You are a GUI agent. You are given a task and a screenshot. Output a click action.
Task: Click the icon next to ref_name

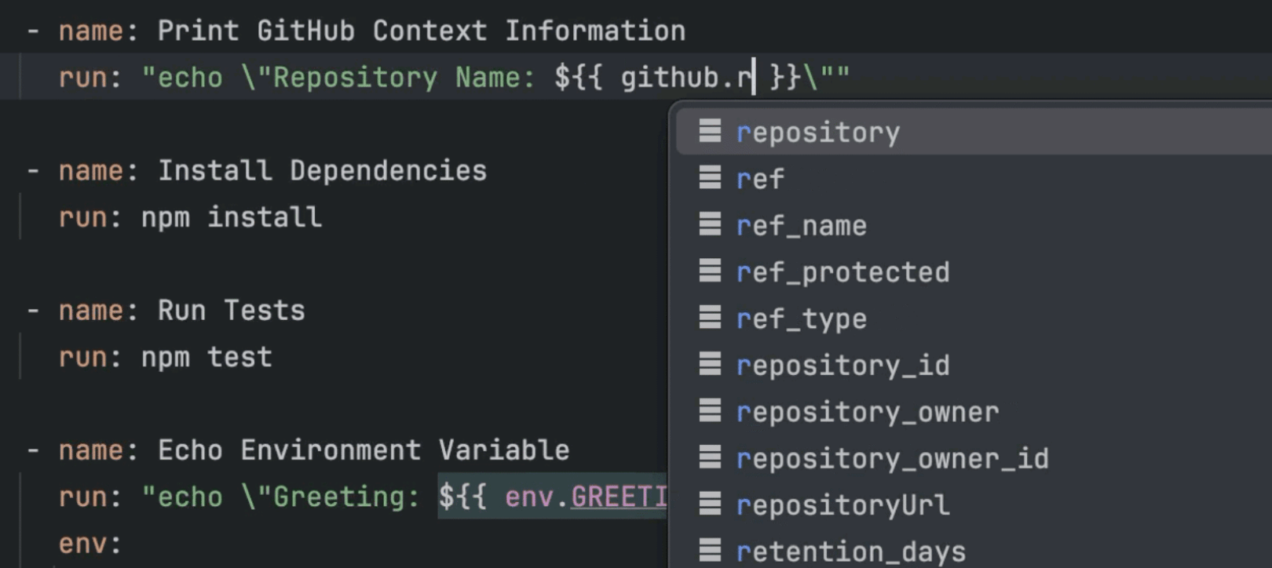(x=710, y=225)
